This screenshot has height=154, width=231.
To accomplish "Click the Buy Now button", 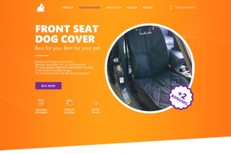I will 48,86.
